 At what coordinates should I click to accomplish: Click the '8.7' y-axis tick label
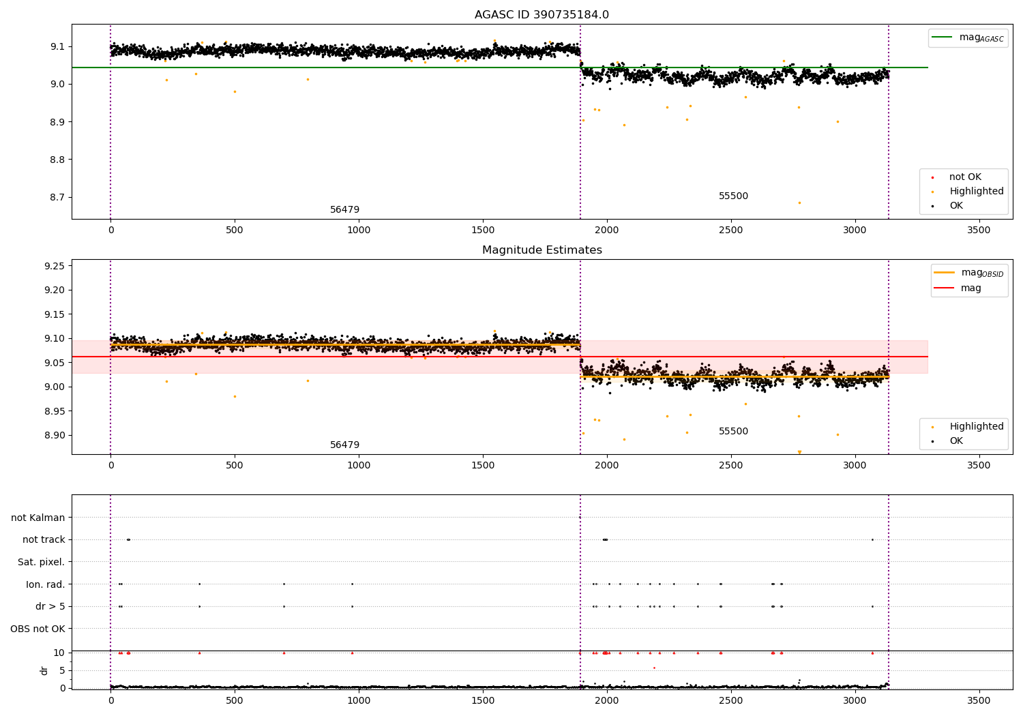point(58,198)
